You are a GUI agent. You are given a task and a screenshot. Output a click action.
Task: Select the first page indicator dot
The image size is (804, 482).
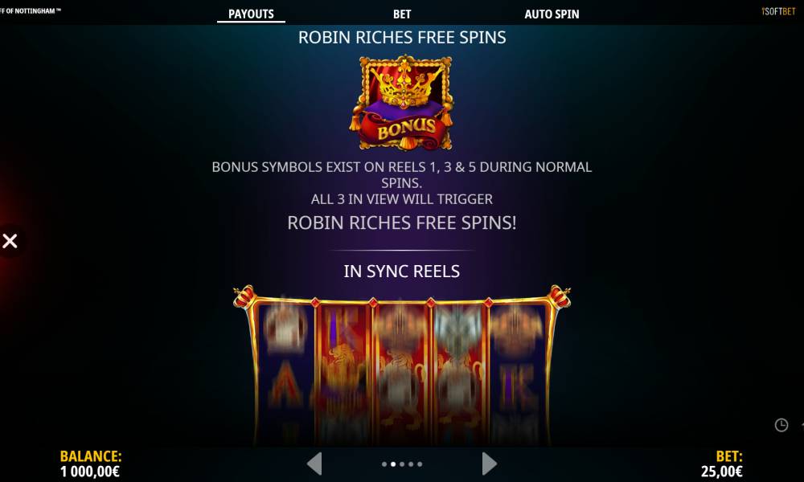[384, 464]
